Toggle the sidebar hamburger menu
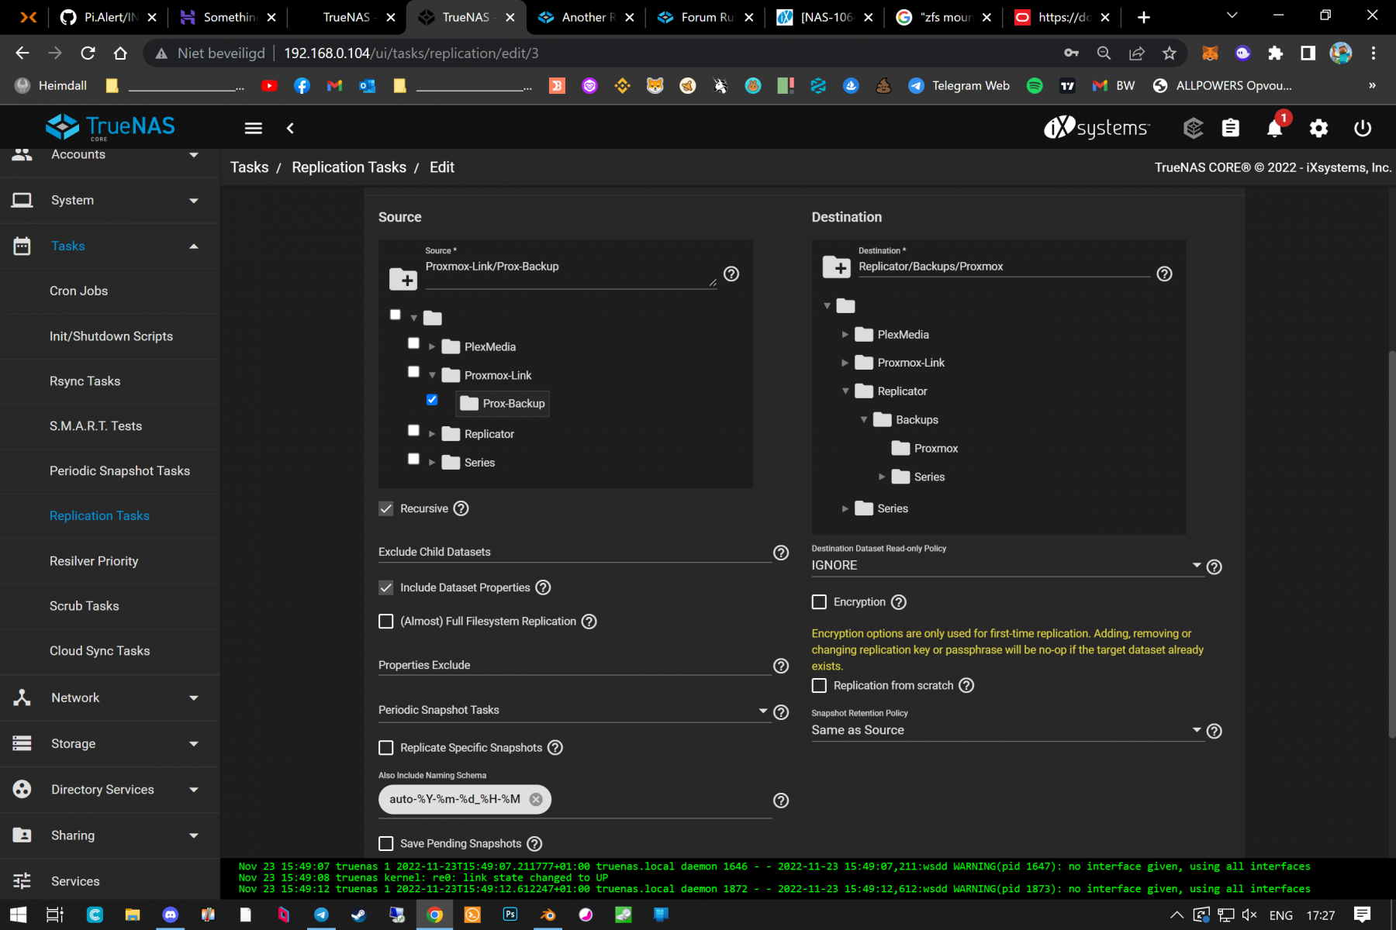This screenshot has height=930, width=1396. pyautogui.click(x=254, y=128)
